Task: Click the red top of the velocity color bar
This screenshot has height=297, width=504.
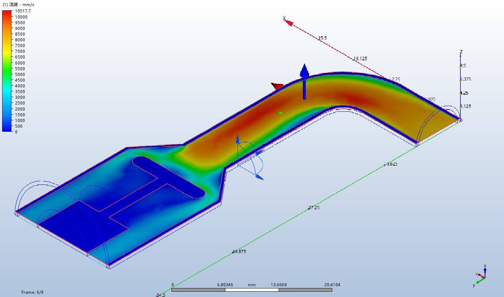Action: pos(7,14)
